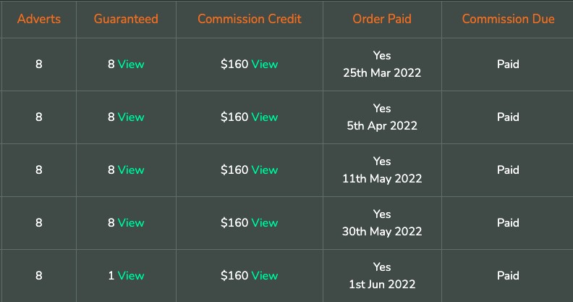This screenshot has width=573, height=302.
Task: Click Commission Credit View link in 5th Apr row
Action: (x=265, y=117)
